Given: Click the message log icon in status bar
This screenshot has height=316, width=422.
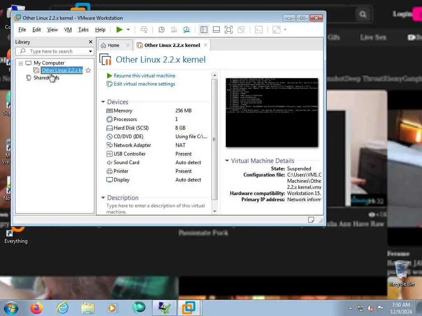Looking at the screenshot, I should (311, 220).
